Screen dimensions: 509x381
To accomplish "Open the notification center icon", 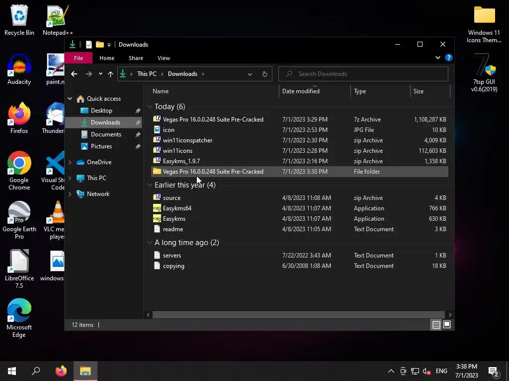I will coord(494,371).
